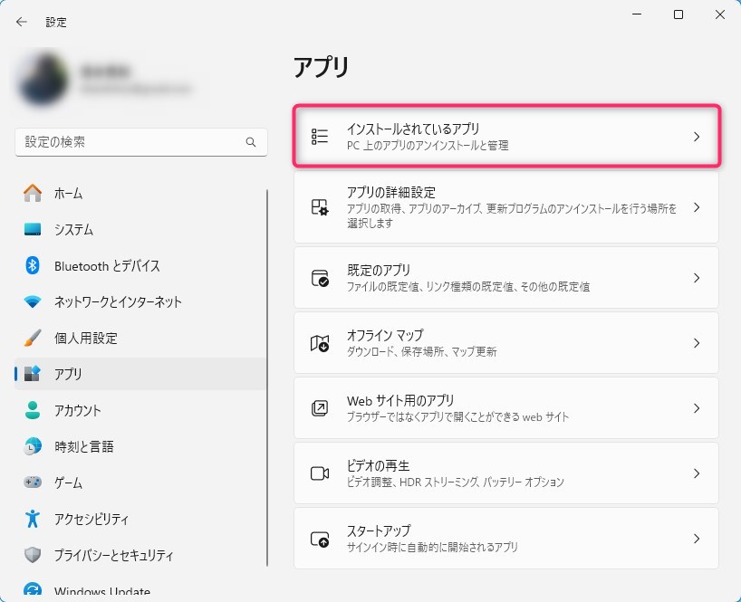Viewport: 741px width, 602px height.
Task: Open オフライン マップ settings
Action: click(x=505, y=343)
